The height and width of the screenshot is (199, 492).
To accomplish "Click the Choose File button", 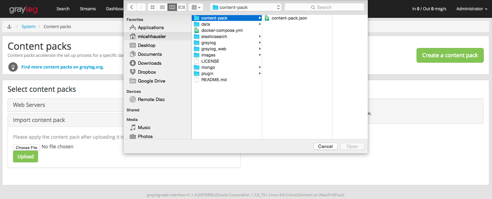I will [x=26, y=148].
